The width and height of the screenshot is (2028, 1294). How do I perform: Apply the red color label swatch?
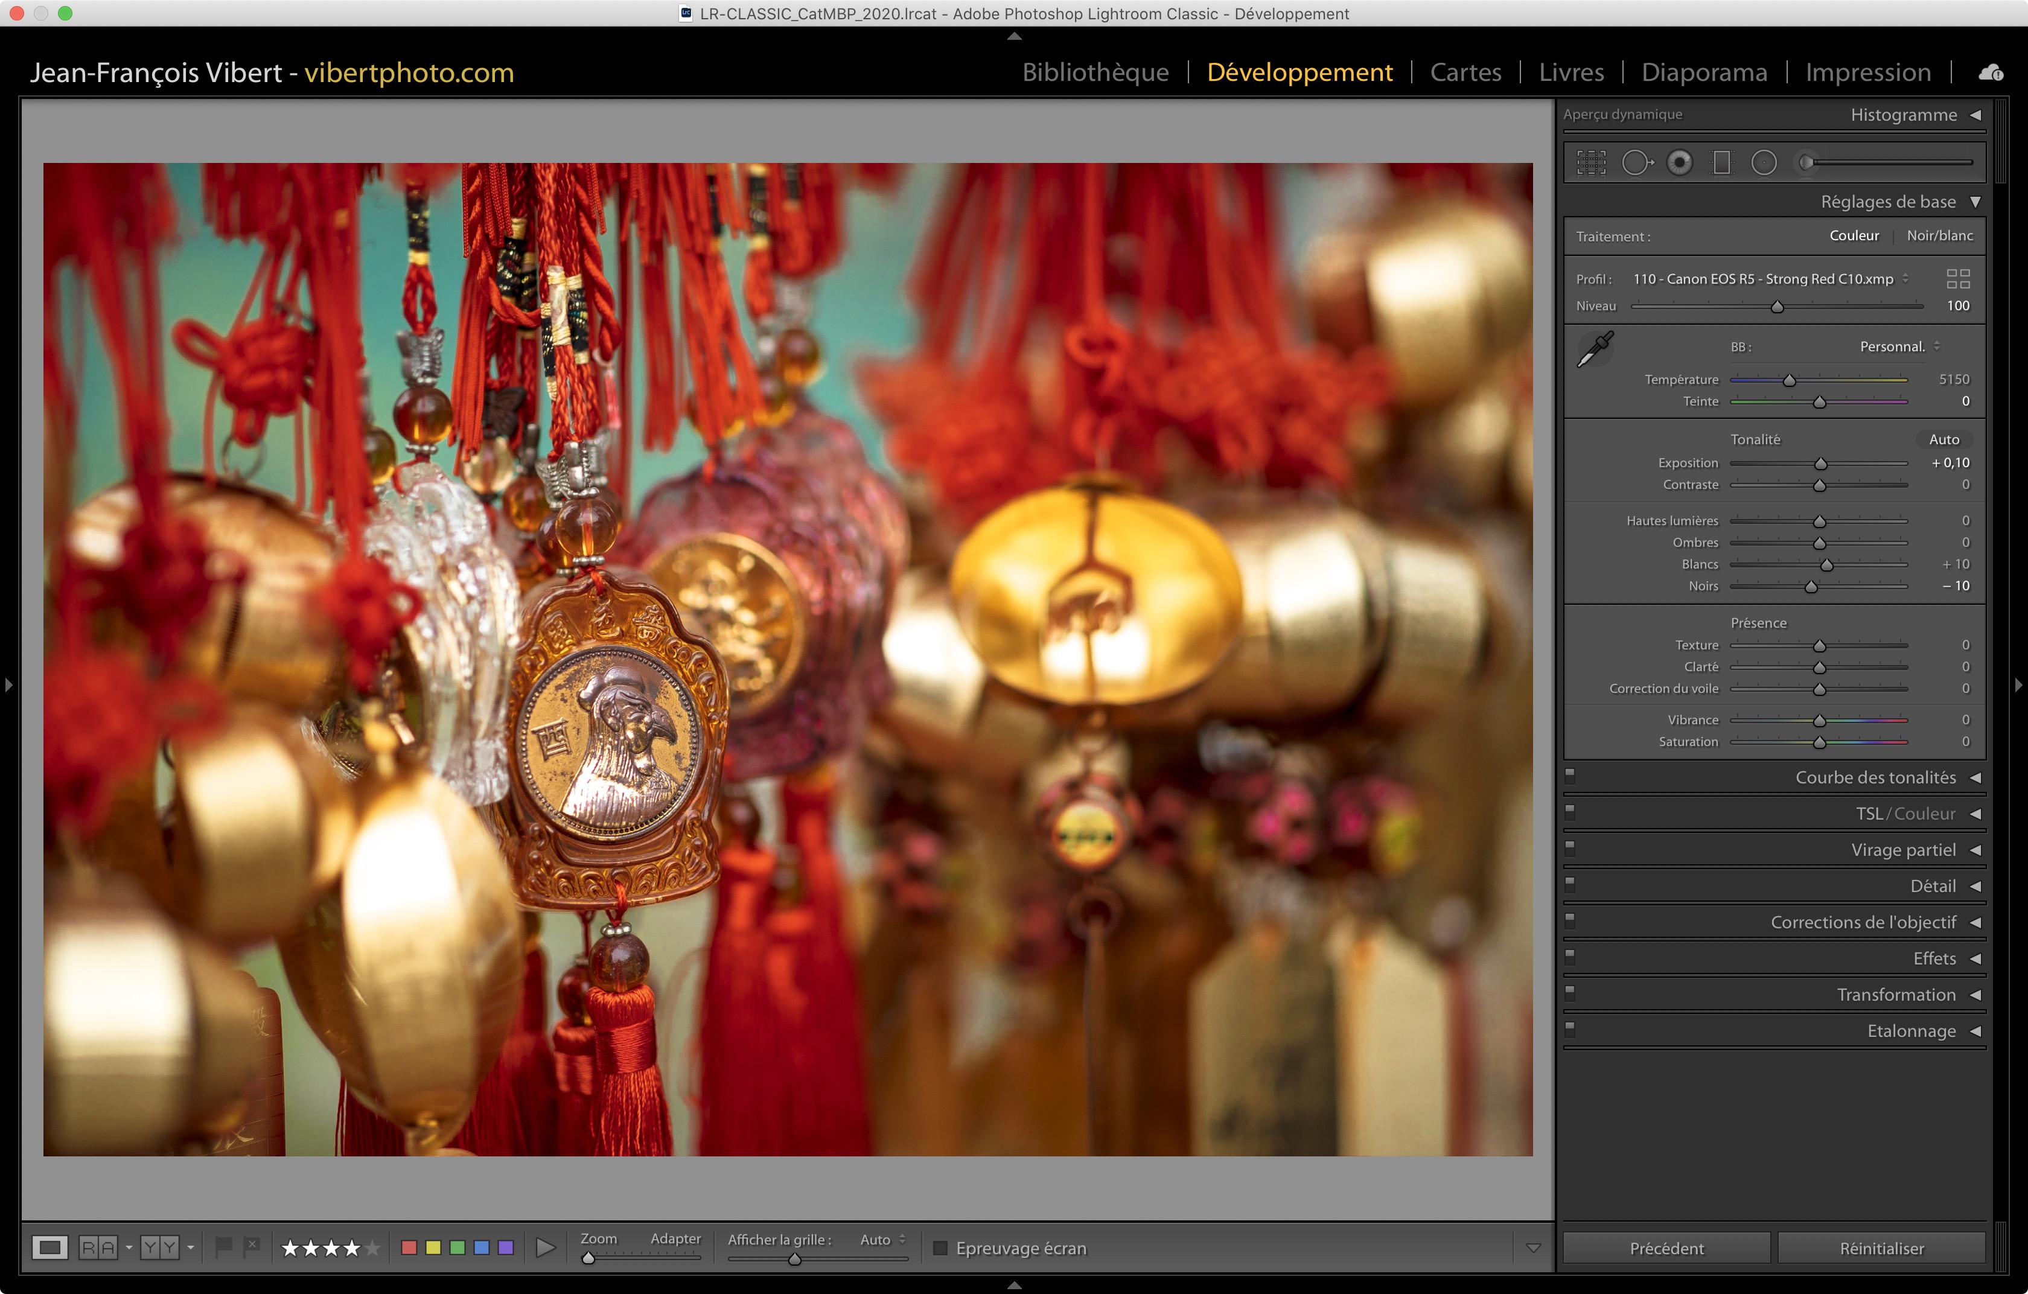[409, 1248]
